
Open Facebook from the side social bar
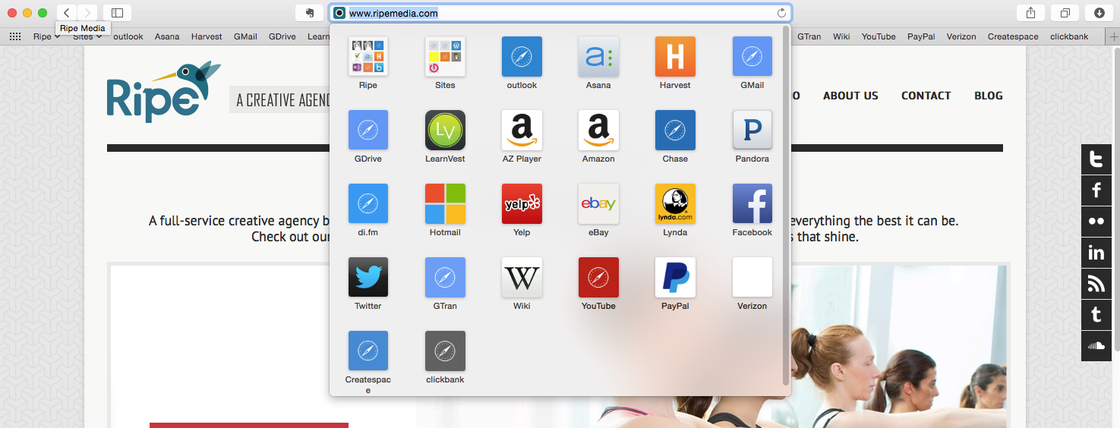click(x=1096, y=190)
